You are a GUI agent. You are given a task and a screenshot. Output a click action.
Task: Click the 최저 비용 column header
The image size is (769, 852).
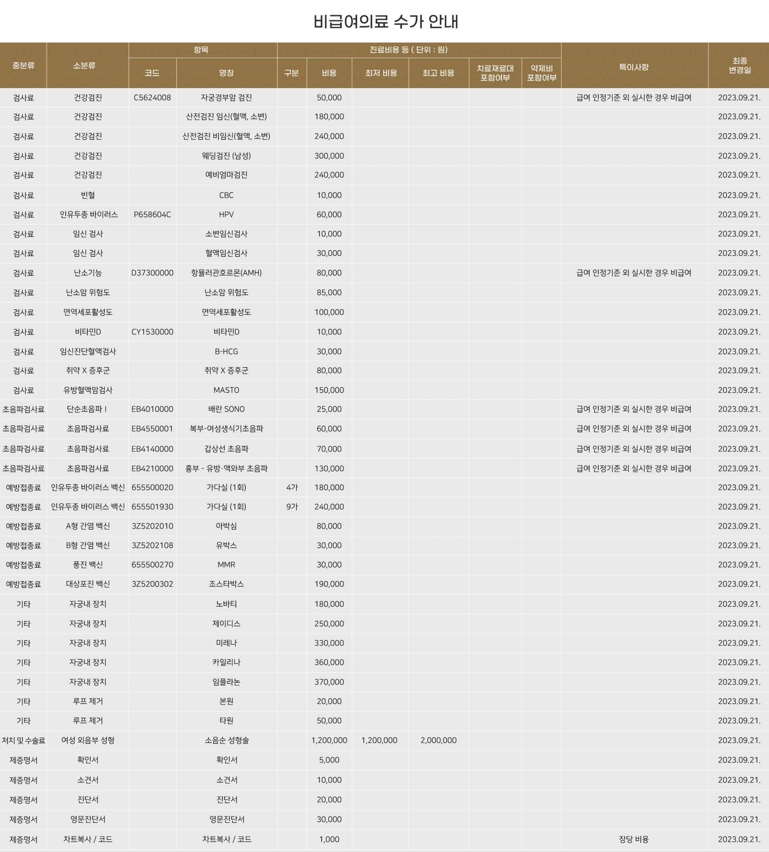380,73
